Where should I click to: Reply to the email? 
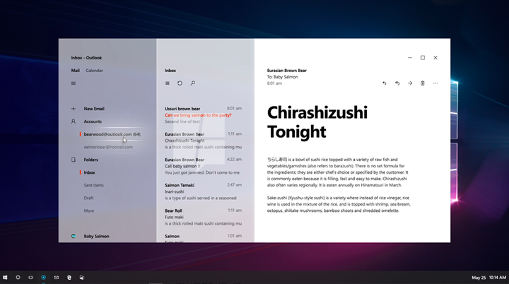385,83
